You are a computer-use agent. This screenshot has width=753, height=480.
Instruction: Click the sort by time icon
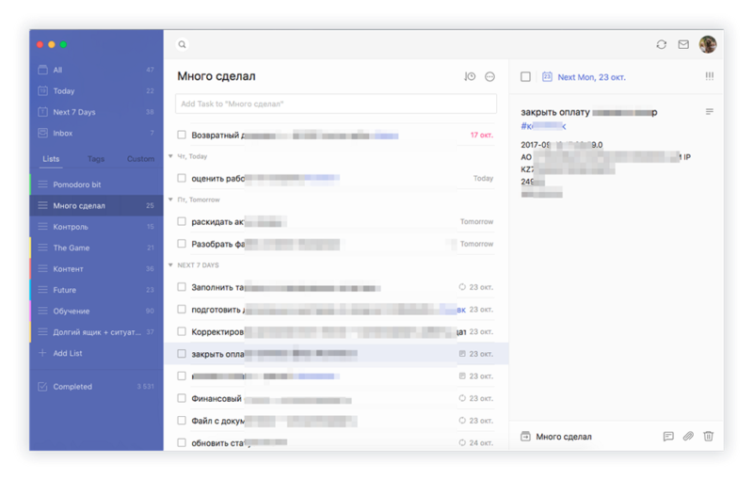(x=470, y=76)
